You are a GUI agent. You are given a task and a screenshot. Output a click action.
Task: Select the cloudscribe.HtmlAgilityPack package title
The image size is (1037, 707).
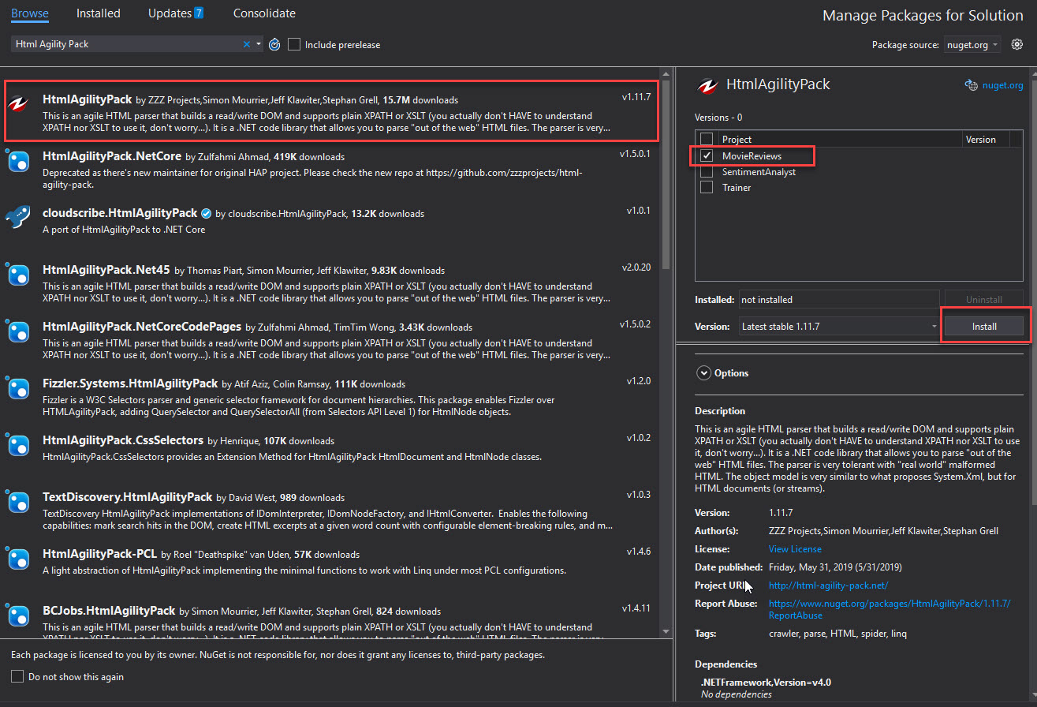click(120, 213)
